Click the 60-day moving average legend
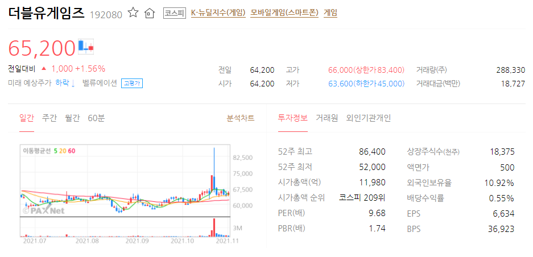The width and height of the screenshot is (533, 257). pos(71,151)
